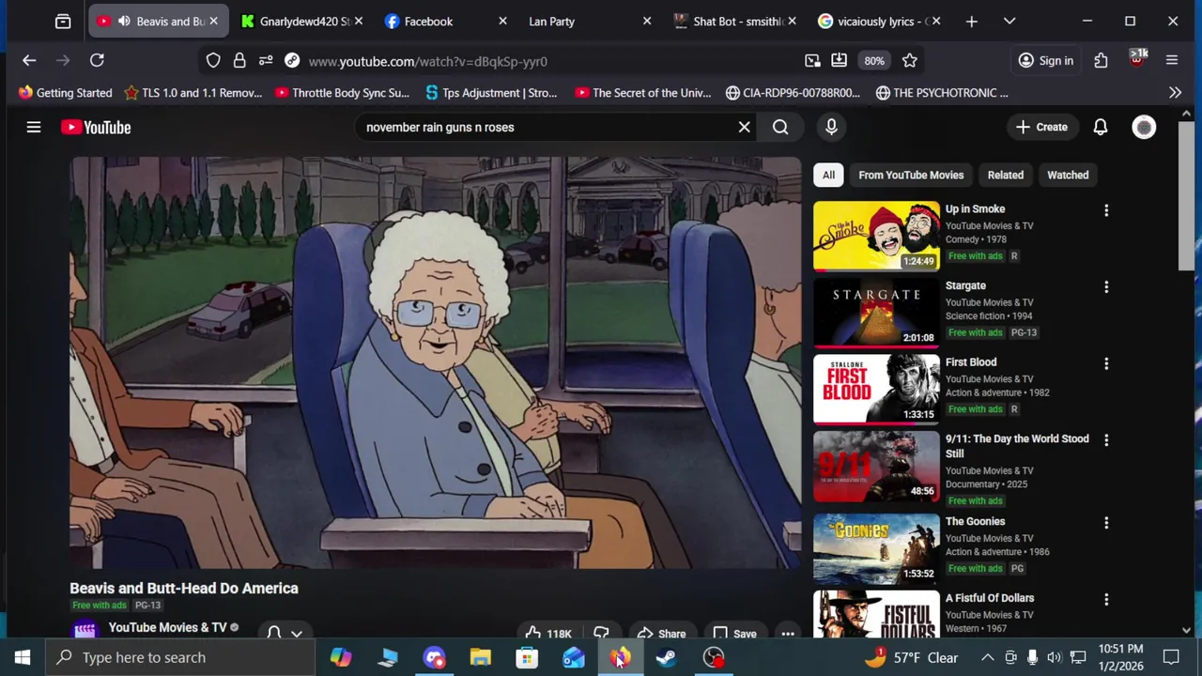
Task: Open more options for A Fistful Of Dollars
Action: click(x=1106, y=599)
